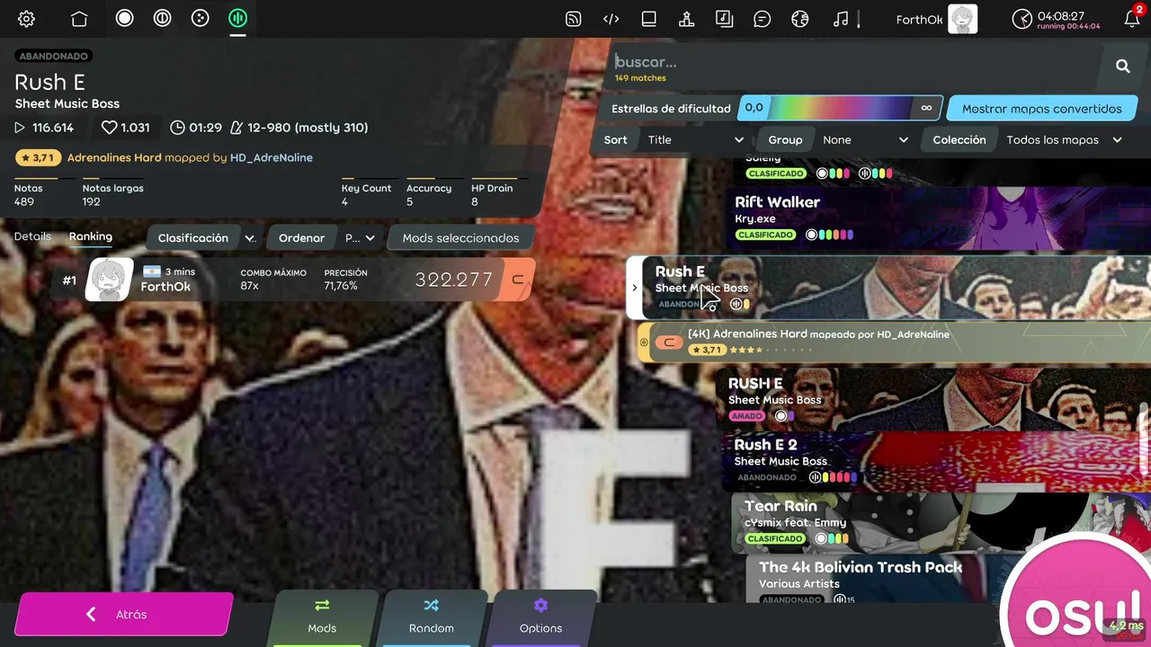Click the Key Count value 4
Image resolution: width=1151 pixels, height=647 pixels.
point(344,201)
